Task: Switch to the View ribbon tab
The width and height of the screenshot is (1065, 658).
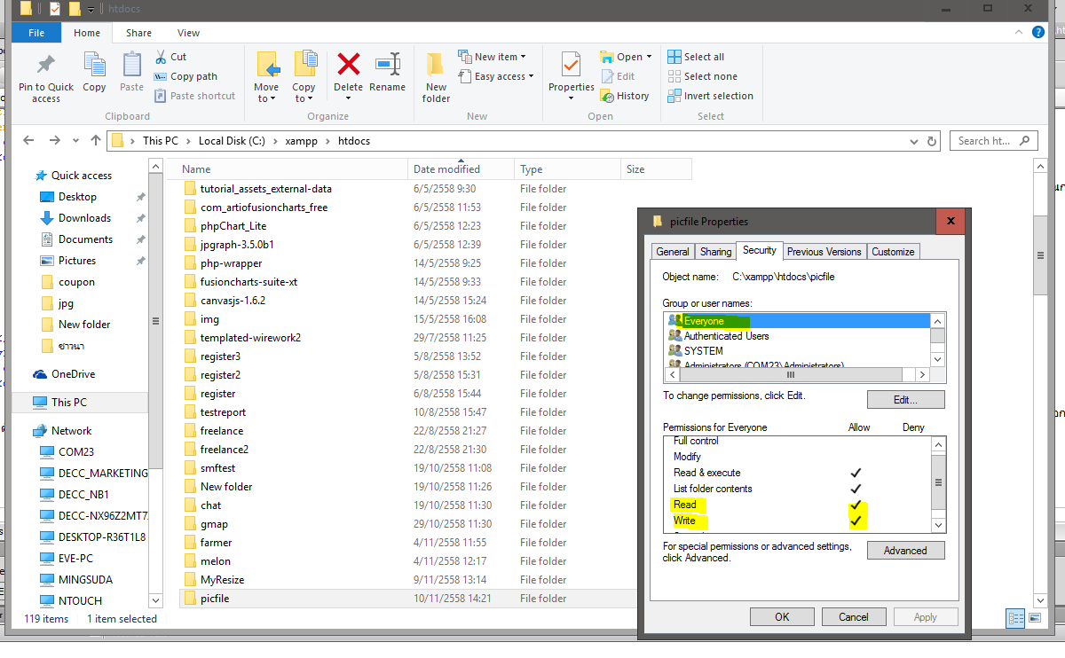Action: click(188, 33)
